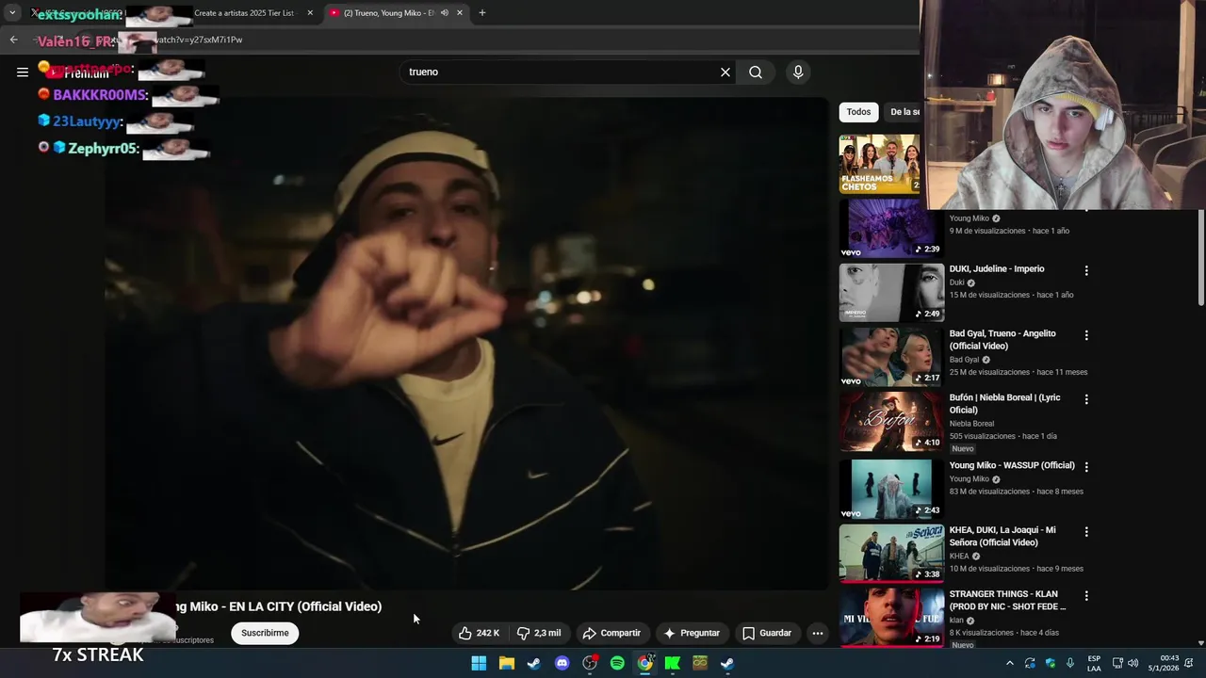Open the 'Young Miko - WASSUP (Official)' title
Image resolution: width=1206 pixels, height=678 pixels.
tap(1012, 465)
